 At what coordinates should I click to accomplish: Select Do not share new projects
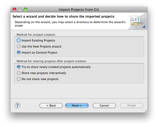pyautogui.click(x=19, y=79)
